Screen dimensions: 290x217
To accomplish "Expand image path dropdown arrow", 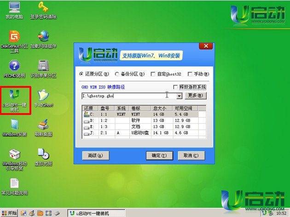I will pyautogui.click(x=180, y=96).
